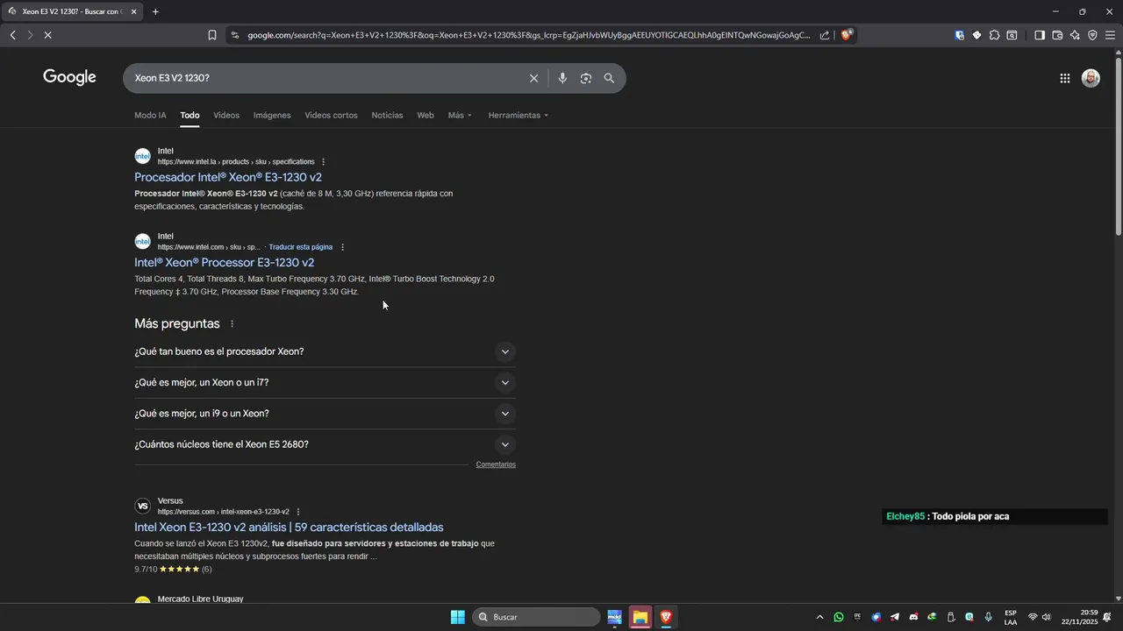
Task: Click the taskbar Buscar search box
Action: [536, 617]
